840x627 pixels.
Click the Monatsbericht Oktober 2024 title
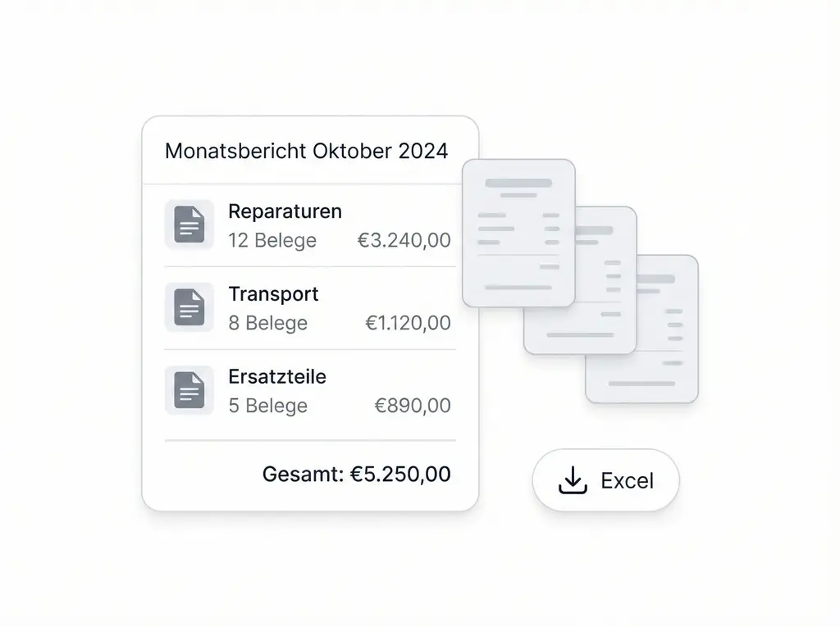(x=306, y=151)
